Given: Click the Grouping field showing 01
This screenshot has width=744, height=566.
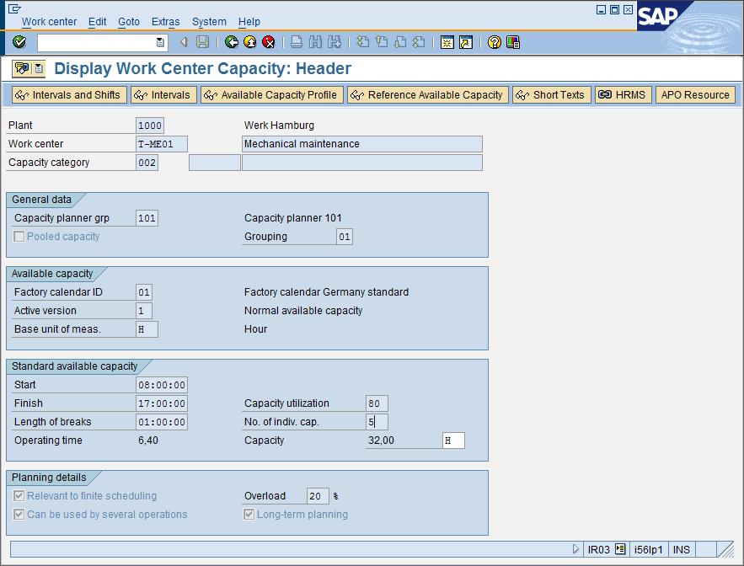Looking at the screenshot, I should coord(345,237).
